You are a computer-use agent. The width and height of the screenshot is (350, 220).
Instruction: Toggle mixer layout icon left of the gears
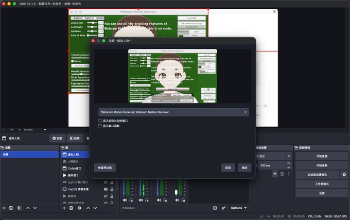pos(215,208)
